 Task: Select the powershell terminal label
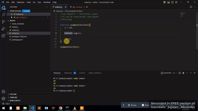pyautogui.click(x=166, y=73)
